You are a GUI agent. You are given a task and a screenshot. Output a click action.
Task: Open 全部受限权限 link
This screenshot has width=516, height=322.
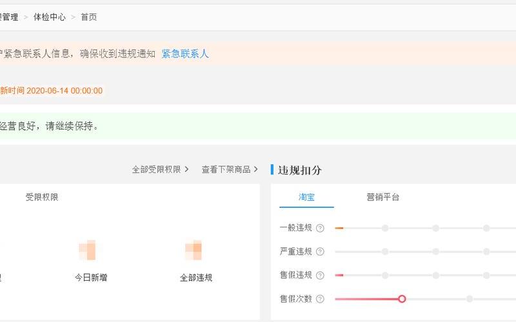pos(160,169)
